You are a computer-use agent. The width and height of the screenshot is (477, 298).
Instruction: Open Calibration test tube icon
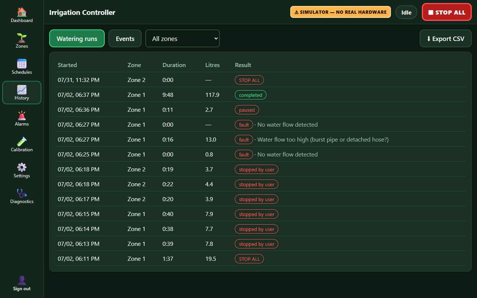click(x=22, y=142)
